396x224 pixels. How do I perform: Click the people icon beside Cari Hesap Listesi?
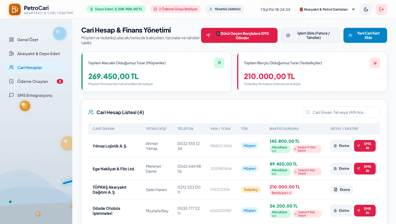click(91, 112)
